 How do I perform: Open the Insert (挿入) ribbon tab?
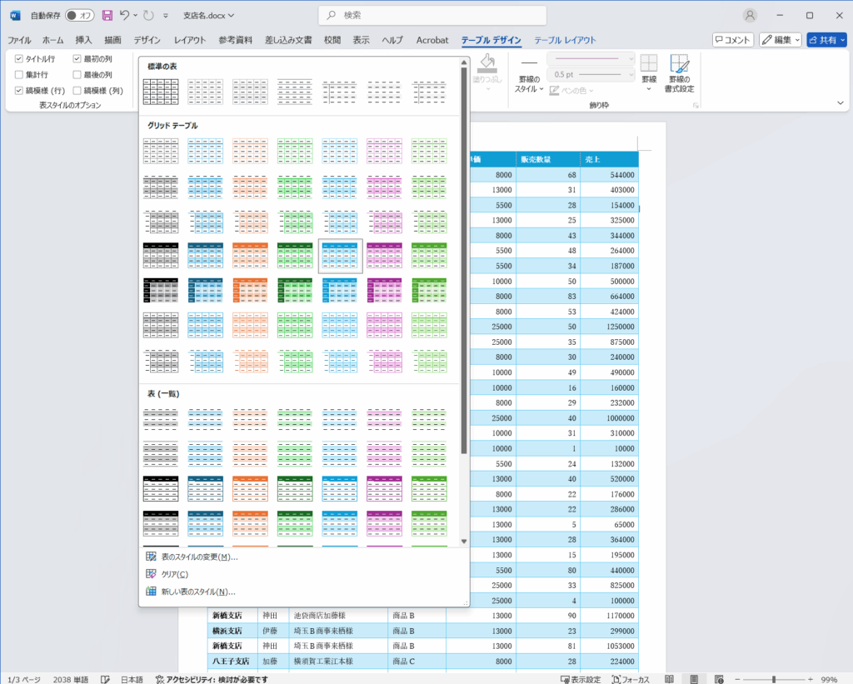click(x=83, y=40)
